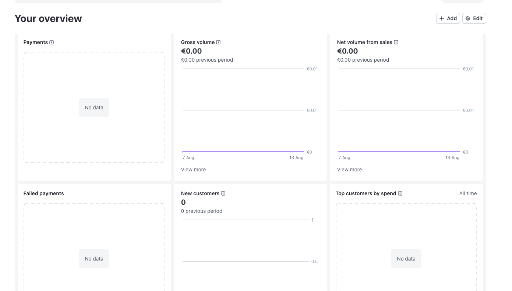The image size is (512, 291).
Task: Click the info icon beside Net volume from sales
Action: coord(396,42)
